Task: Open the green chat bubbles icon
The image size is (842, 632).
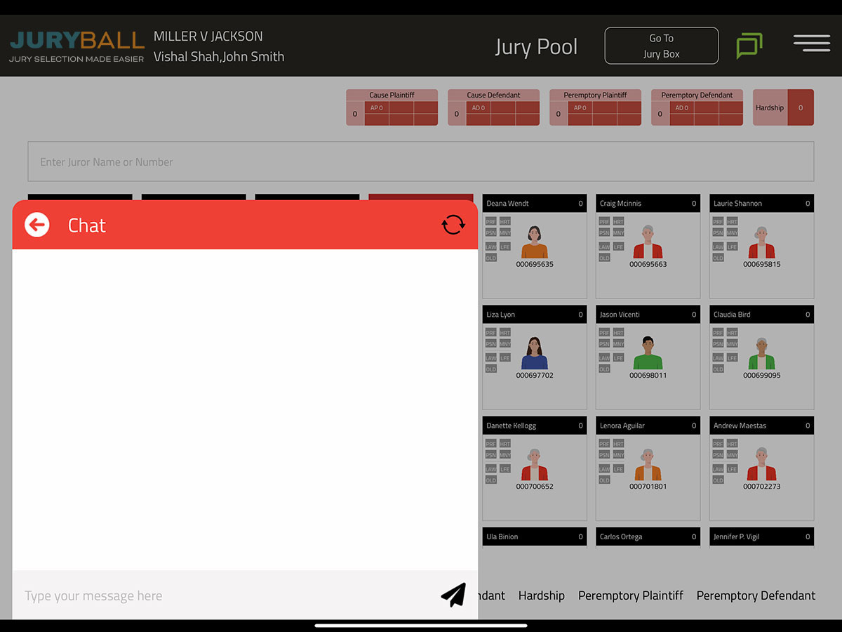Action: 749,46
